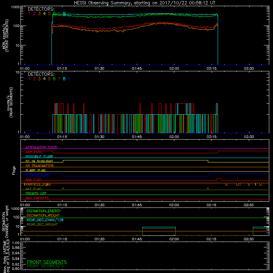Select the rear-segments panel DETECTORS: label

click(41, 74)
